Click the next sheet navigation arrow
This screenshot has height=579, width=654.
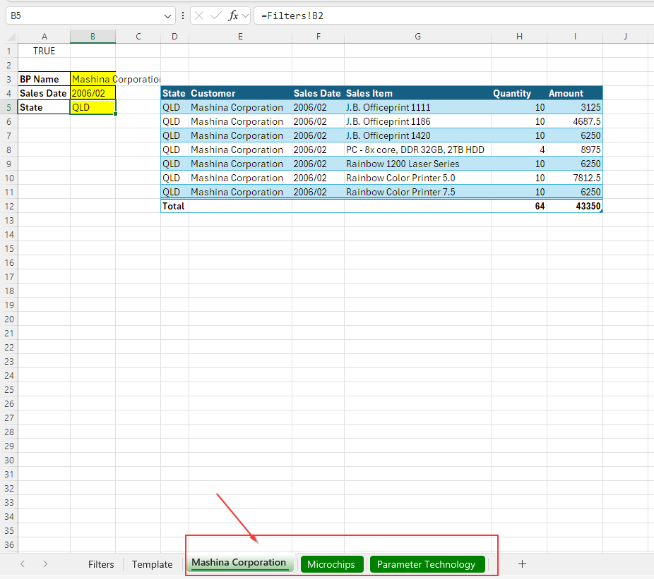pyautogui.click(x=45, y=564)
